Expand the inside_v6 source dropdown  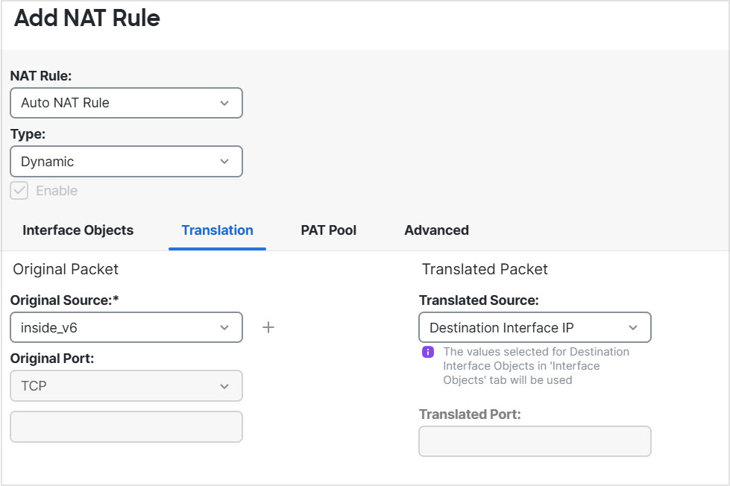tap(126, 327)
